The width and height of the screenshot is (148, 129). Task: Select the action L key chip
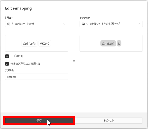(119, 44)
